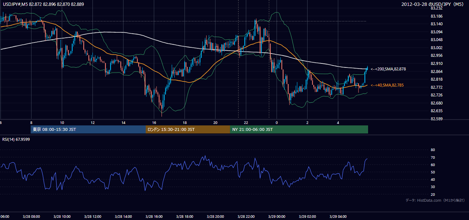Click the 83.186 price axis label
Image resolution: width=469 pixels, height=220 pixels.
(x=436, y=16)
